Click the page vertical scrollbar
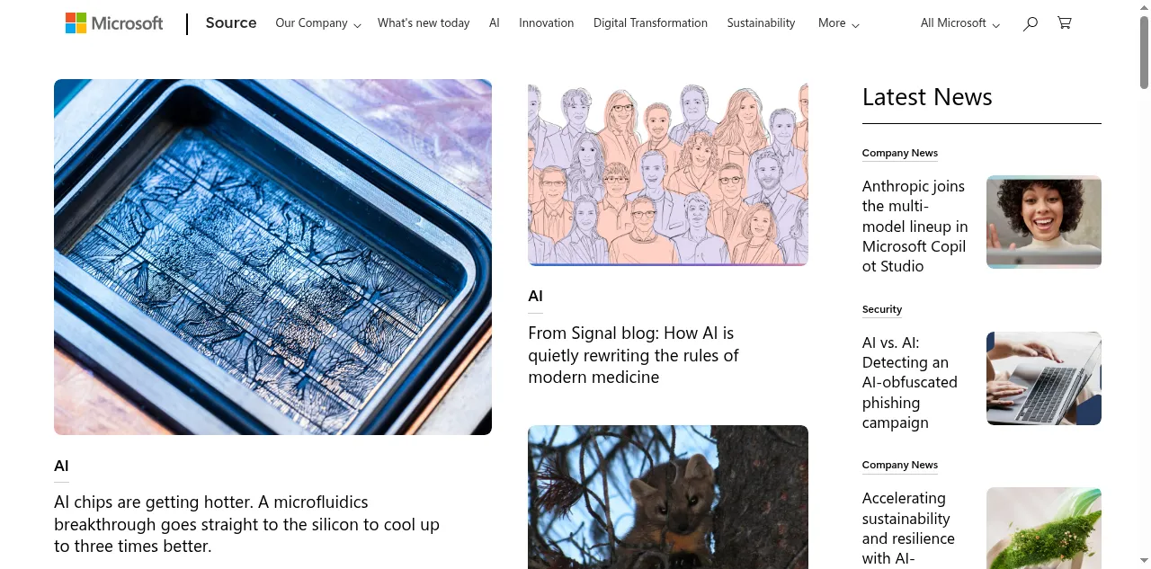Screen dimensions: 1151x569 click(1145, 284)
